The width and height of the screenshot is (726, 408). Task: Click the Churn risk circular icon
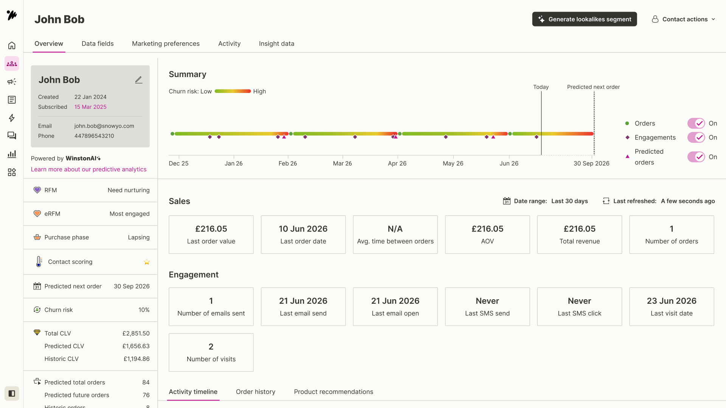[x=37, y=310]
